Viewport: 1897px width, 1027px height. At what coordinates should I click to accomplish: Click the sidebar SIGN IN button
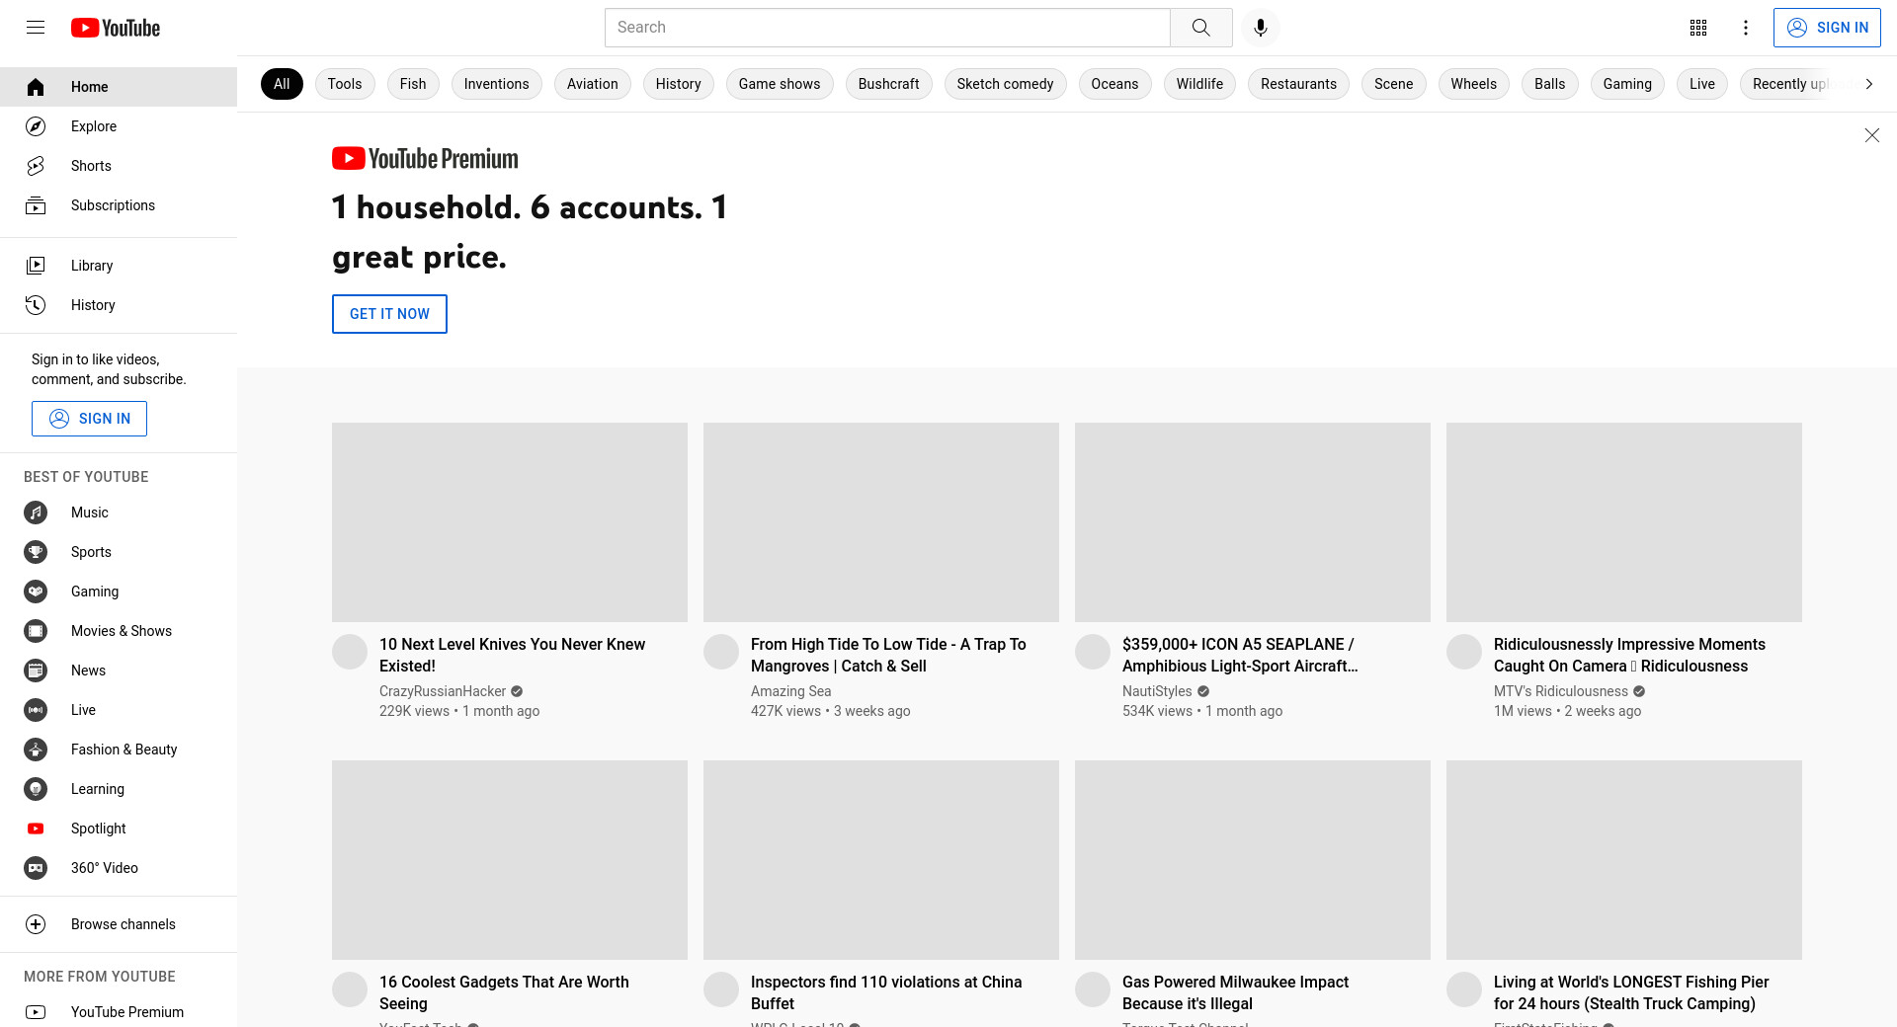(89, 419)
